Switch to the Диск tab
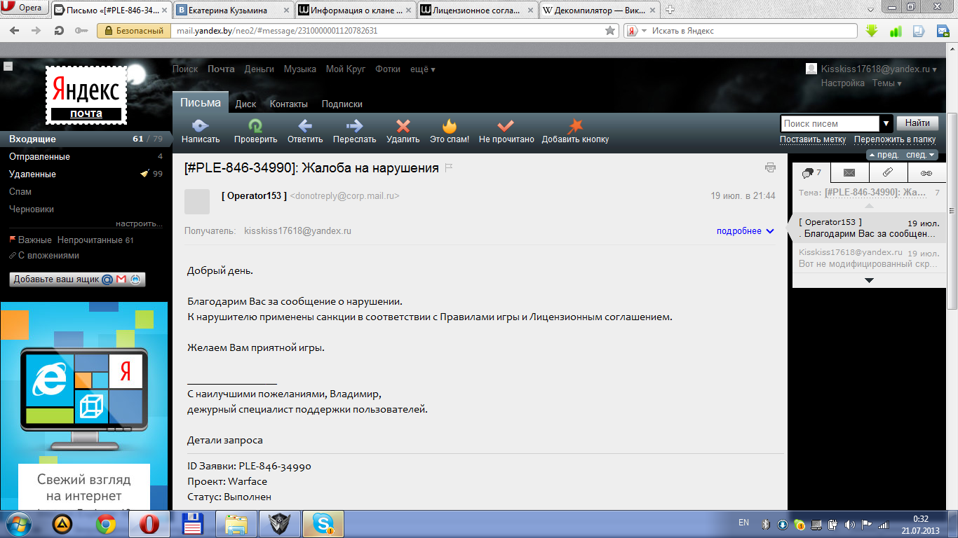Screen dimensions: 958x538 click(245, 104)
